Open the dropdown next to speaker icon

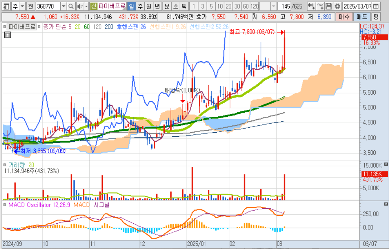point(86,6)
